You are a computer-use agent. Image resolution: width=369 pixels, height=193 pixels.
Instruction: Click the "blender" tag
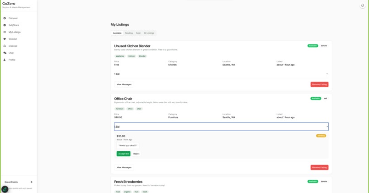point(142,56)
